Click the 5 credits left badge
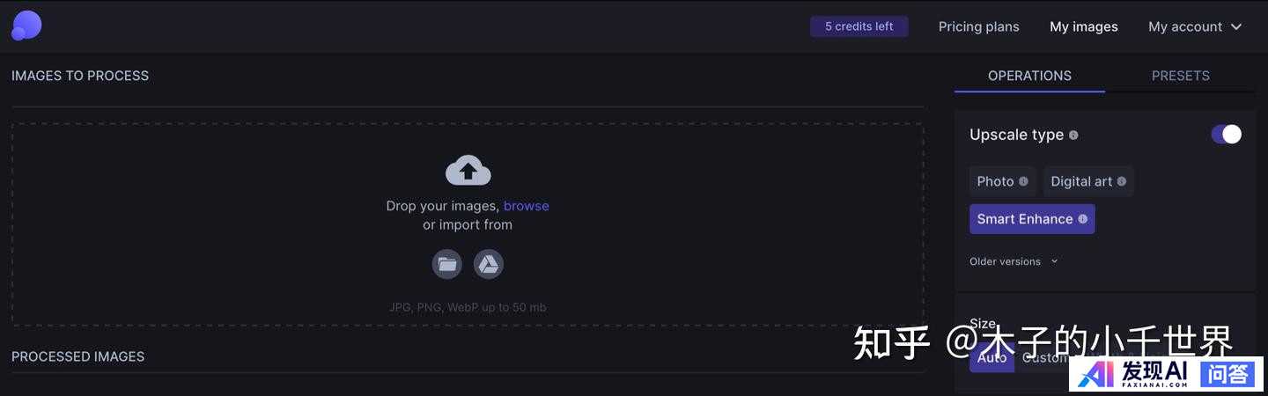The height and width of the screenshot is (396, 1268). 859,26
